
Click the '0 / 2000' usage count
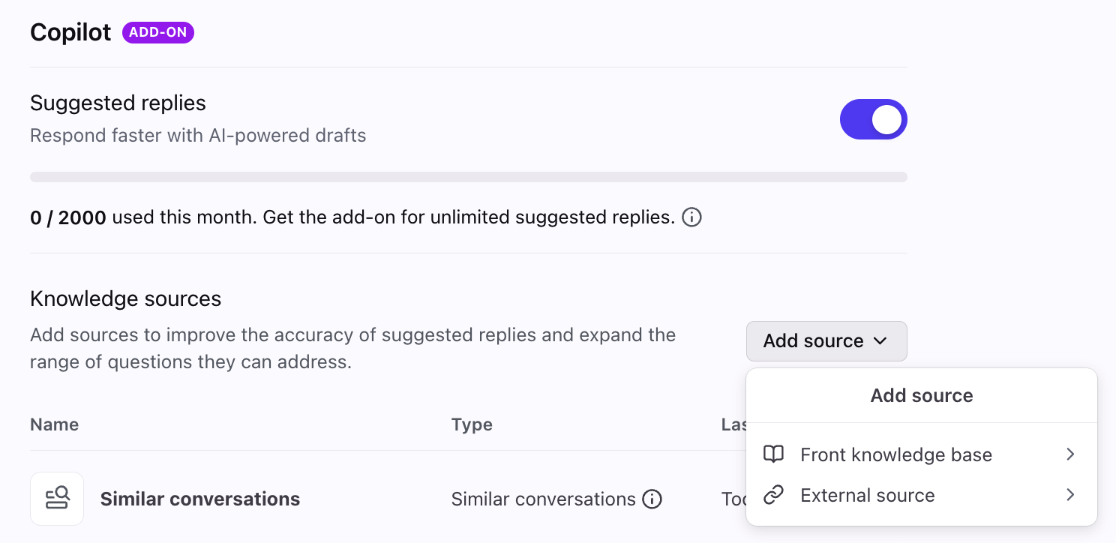pos(67,217)
